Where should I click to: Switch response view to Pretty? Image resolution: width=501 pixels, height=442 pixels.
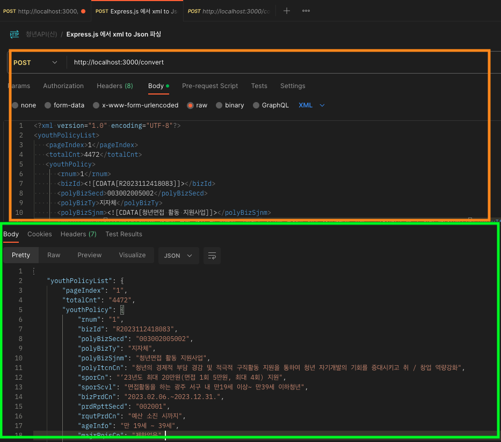point(21,255)
